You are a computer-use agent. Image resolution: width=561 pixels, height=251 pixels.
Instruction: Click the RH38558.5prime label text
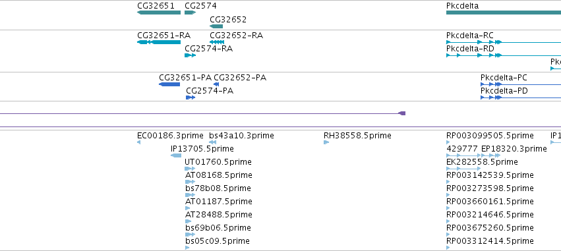[x=357, y=136]
